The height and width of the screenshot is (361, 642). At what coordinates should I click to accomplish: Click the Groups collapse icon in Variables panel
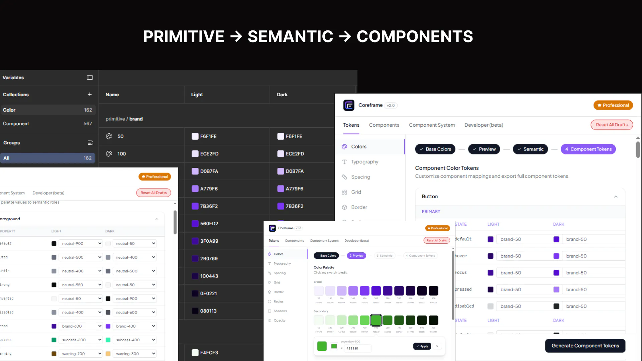point(91,143)
